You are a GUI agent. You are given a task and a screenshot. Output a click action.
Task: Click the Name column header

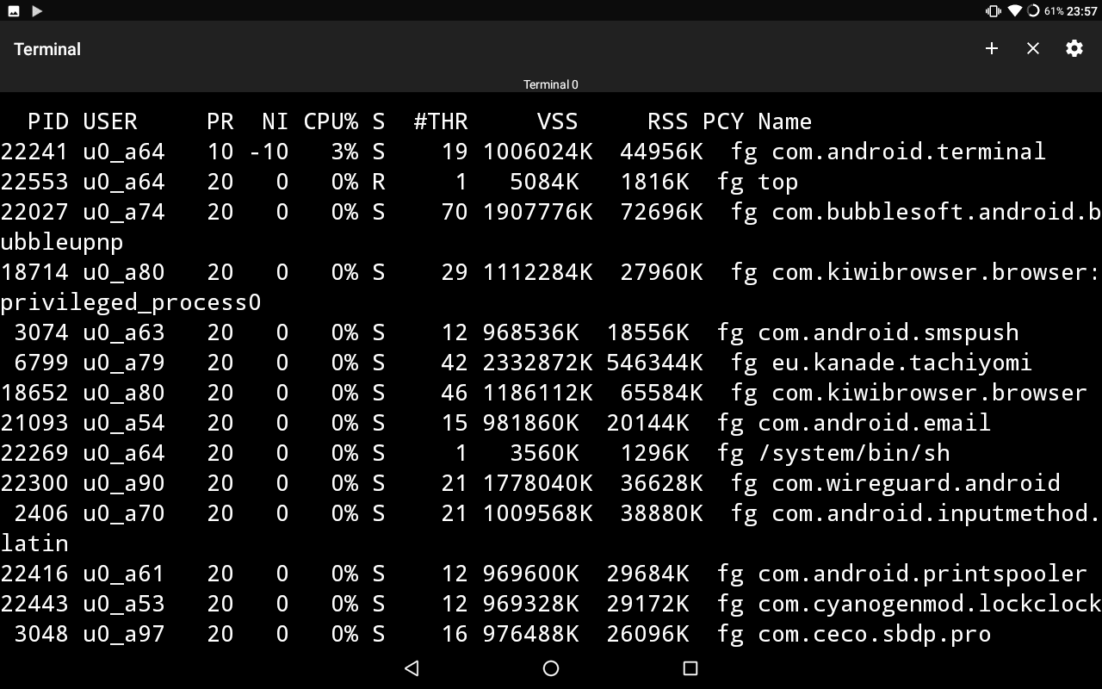coord(785,121)
